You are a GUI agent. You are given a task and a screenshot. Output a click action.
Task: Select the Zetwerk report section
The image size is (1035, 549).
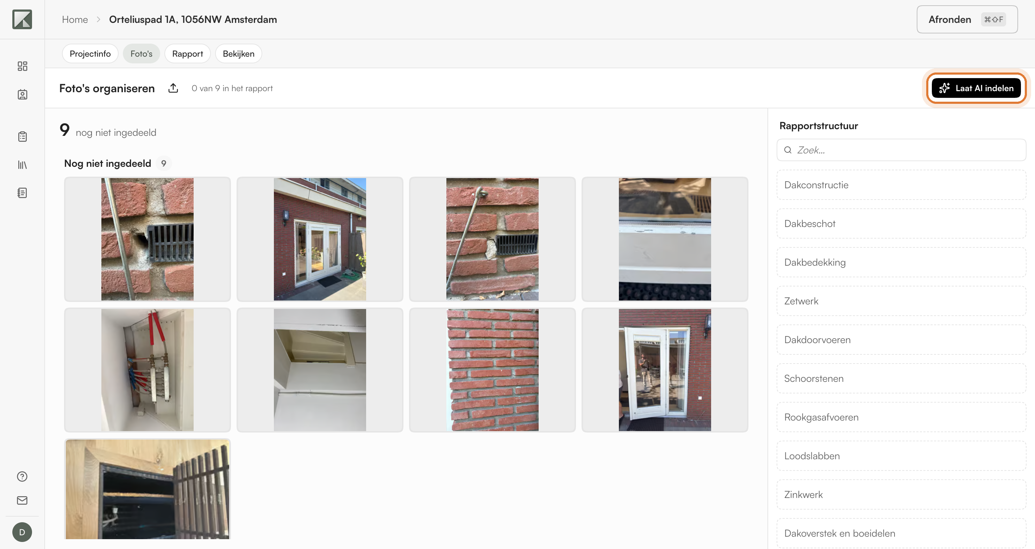coord(901,301)
